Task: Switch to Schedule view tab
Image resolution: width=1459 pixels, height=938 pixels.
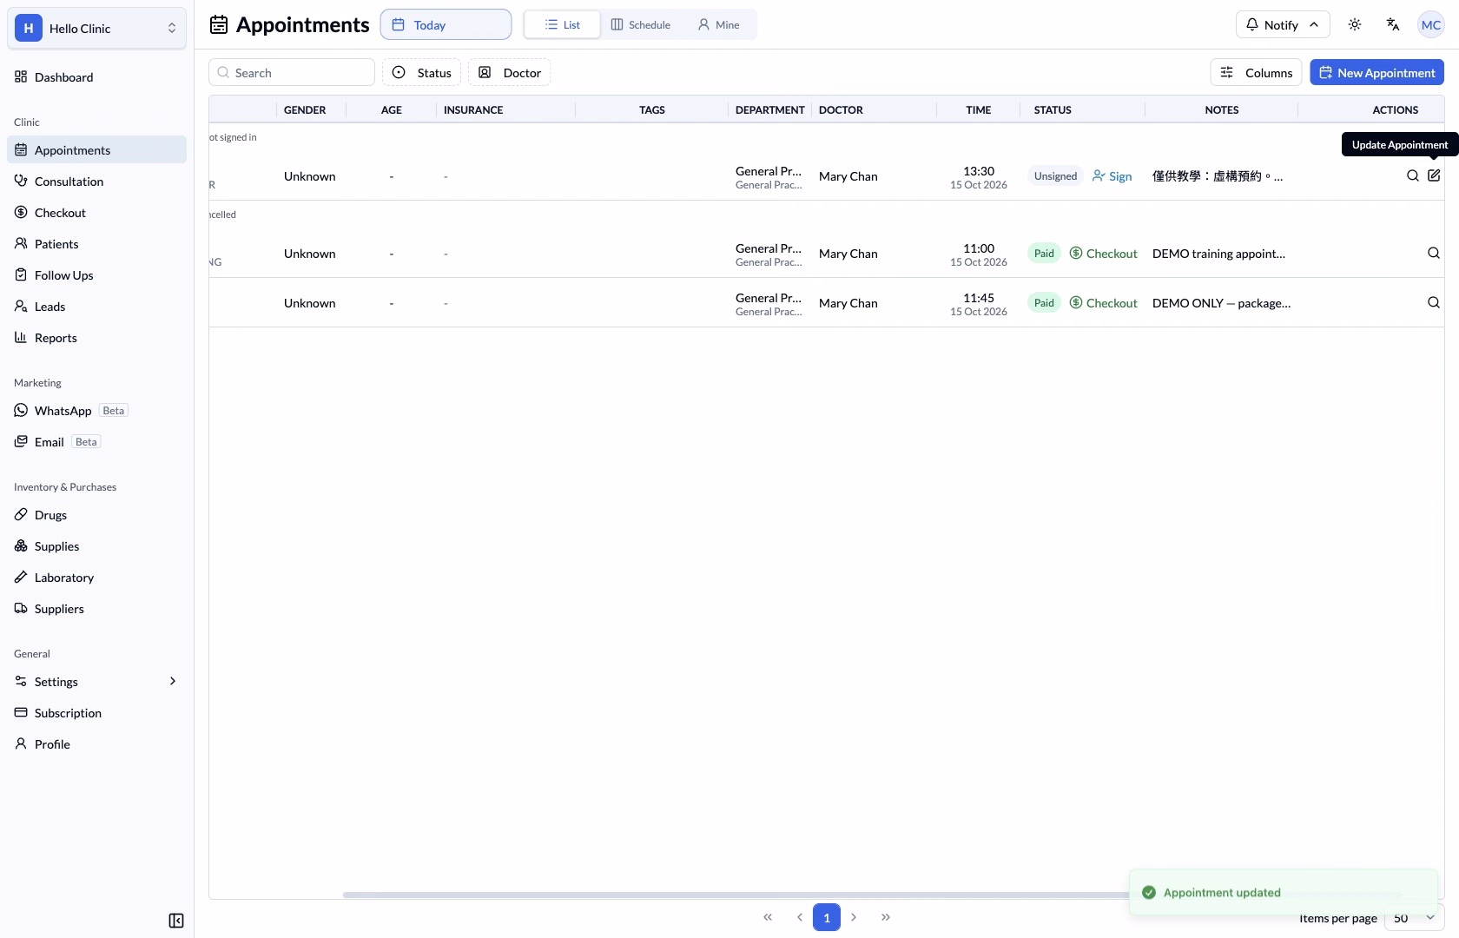Action: click(641, 24)
